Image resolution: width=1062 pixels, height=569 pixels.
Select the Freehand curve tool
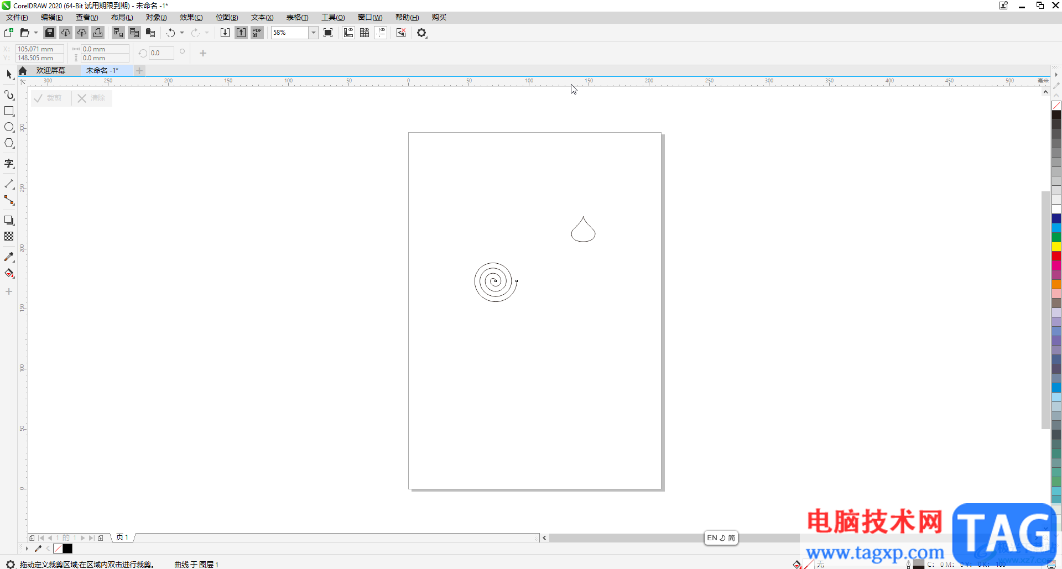point(9,95)
